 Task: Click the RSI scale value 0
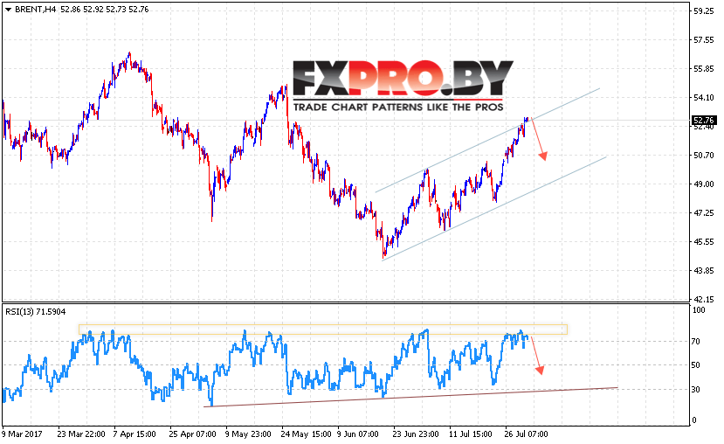point(694,420)
